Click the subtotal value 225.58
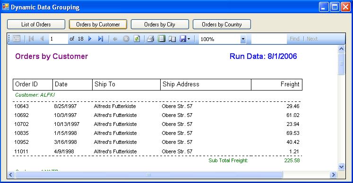The width and height of the screenshot is (353, 183). click(x=292, y=160)
